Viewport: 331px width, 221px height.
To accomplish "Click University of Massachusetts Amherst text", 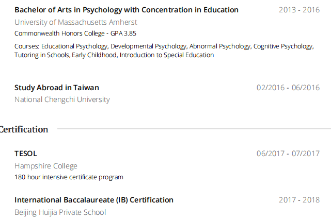I will click(x=75, y=22).
